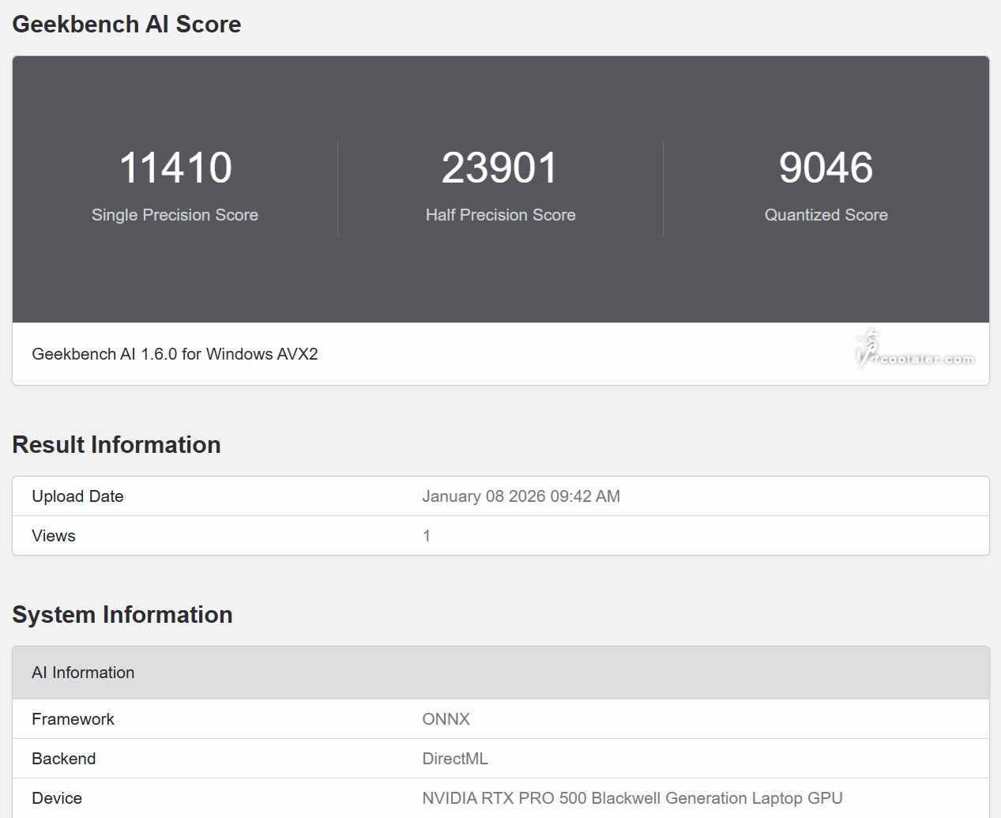
Task: Click the Upload Date row label
Action: [x=77, y=496]
